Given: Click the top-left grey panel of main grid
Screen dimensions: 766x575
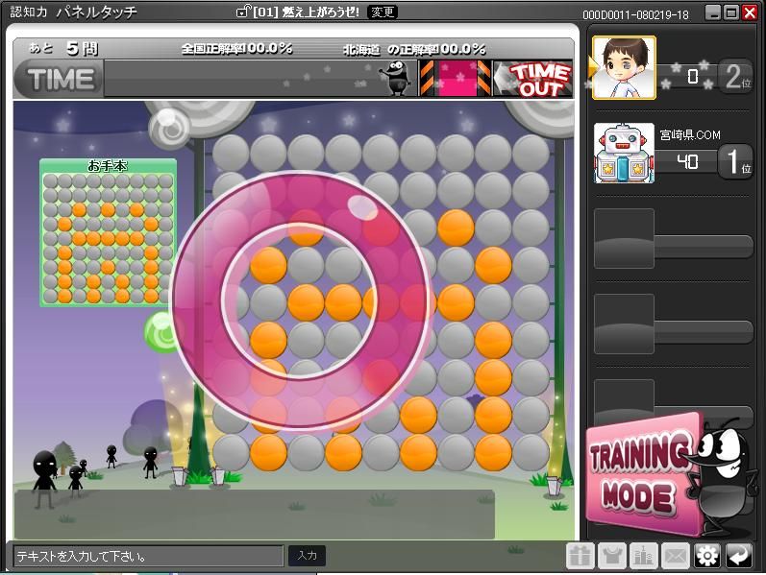Looking at the screenshot, I should pos(231,153).
